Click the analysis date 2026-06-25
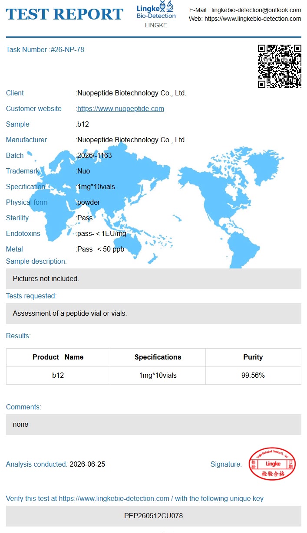The image size is (307, 533). point(87,464)
